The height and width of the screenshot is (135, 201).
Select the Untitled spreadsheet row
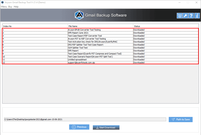click(x=100, y=60)
